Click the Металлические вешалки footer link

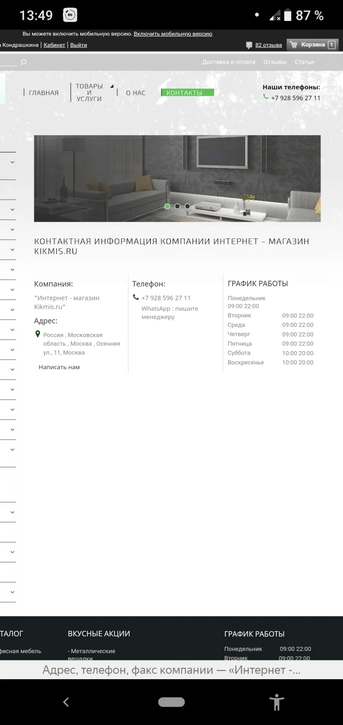pos(91,654)
